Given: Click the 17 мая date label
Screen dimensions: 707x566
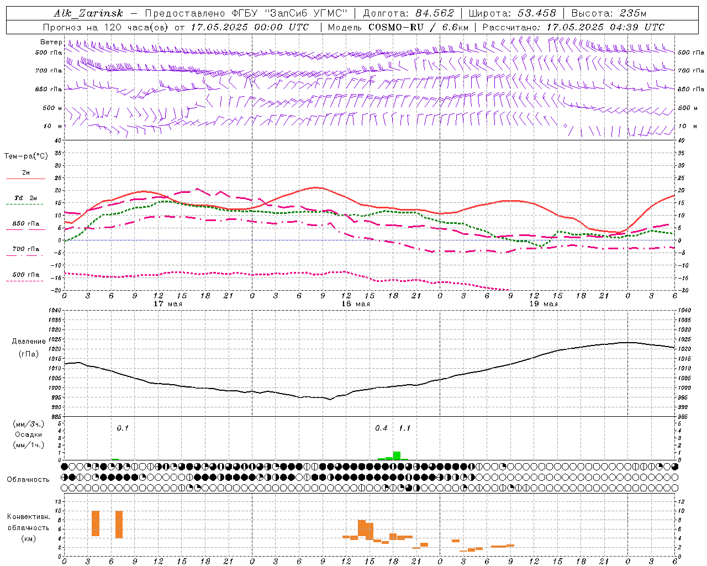Looking at the screenshot, I should tap(167, 304).
